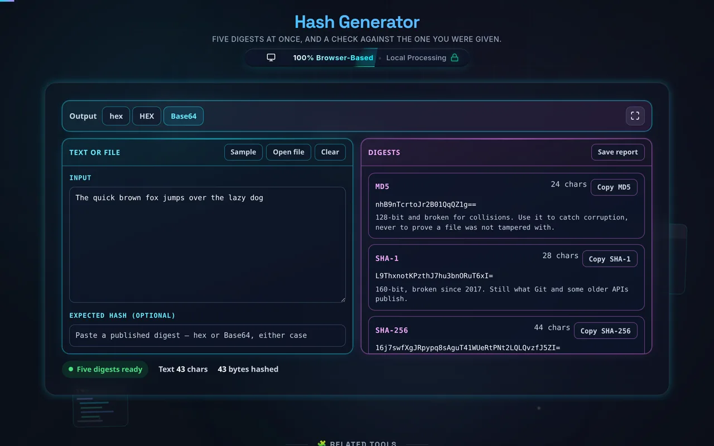714x446 pixels.
Task: Click the 160-bit broken since 2017 description
Action: click(502, 294)
